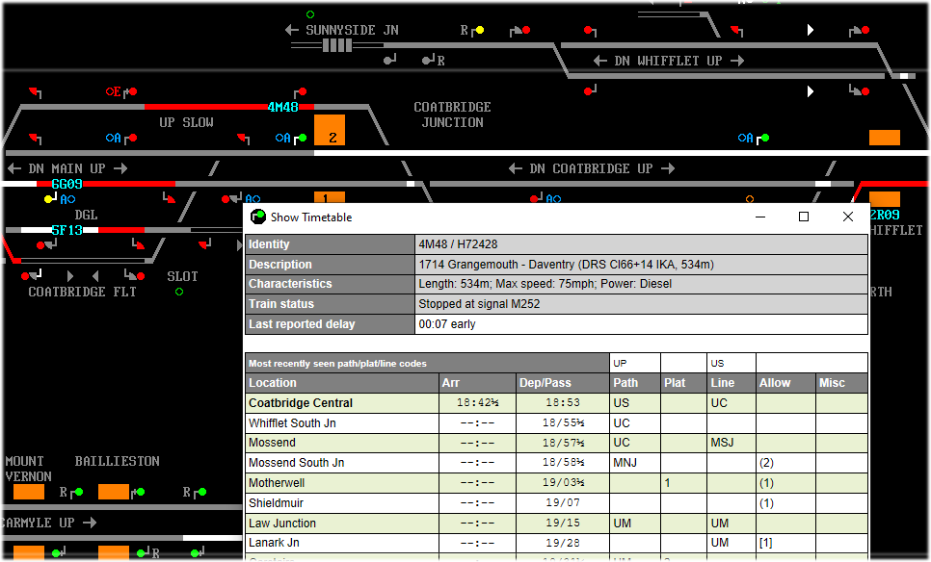Click the 'Stopped at signal M252' status value
The width and height of the screenshot is (931, 562).
[641, 304]
